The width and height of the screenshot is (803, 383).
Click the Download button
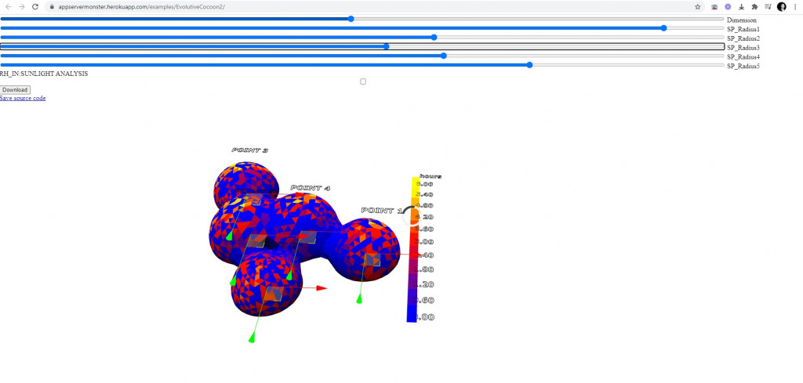coord(15,90)
